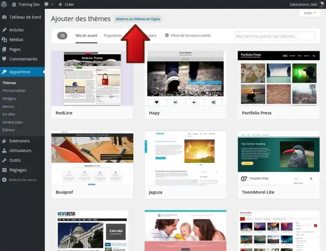Click the Apparence paintbrush icon

tap(5, 72)
